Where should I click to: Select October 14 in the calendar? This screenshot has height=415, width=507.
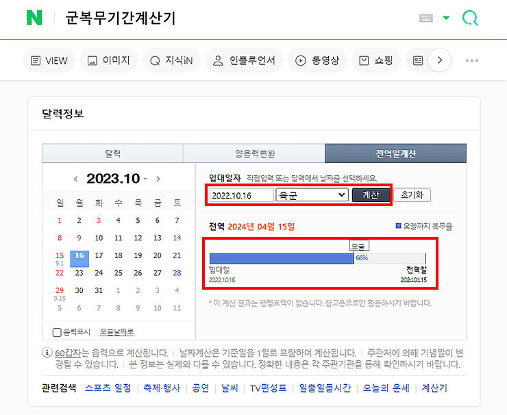click(177, 238)
